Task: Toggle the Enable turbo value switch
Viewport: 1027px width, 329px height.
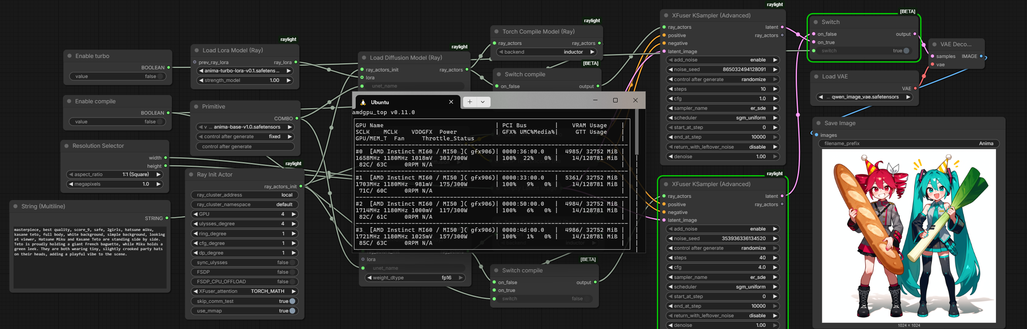Action: click(x=160, y=77)
